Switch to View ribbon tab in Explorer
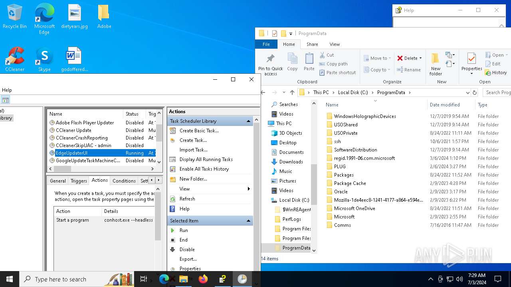The width and height of the screenshot is (511, 287). pos(335,44)
